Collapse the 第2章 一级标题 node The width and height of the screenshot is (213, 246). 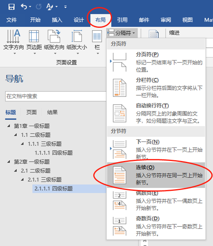(9, 161)
